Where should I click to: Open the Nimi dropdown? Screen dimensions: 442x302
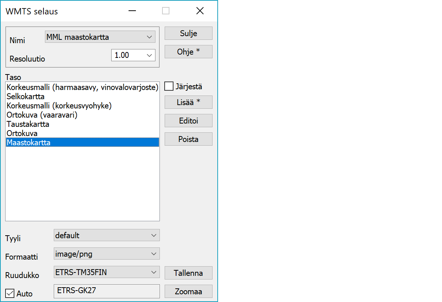[100, 37]
